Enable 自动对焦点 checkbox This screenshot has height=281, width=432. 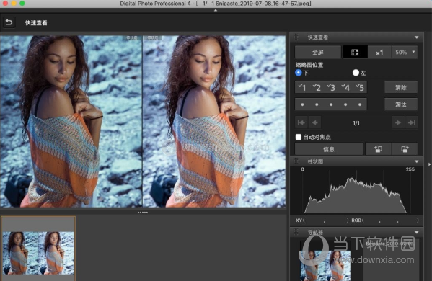click(x=299, y=137)
